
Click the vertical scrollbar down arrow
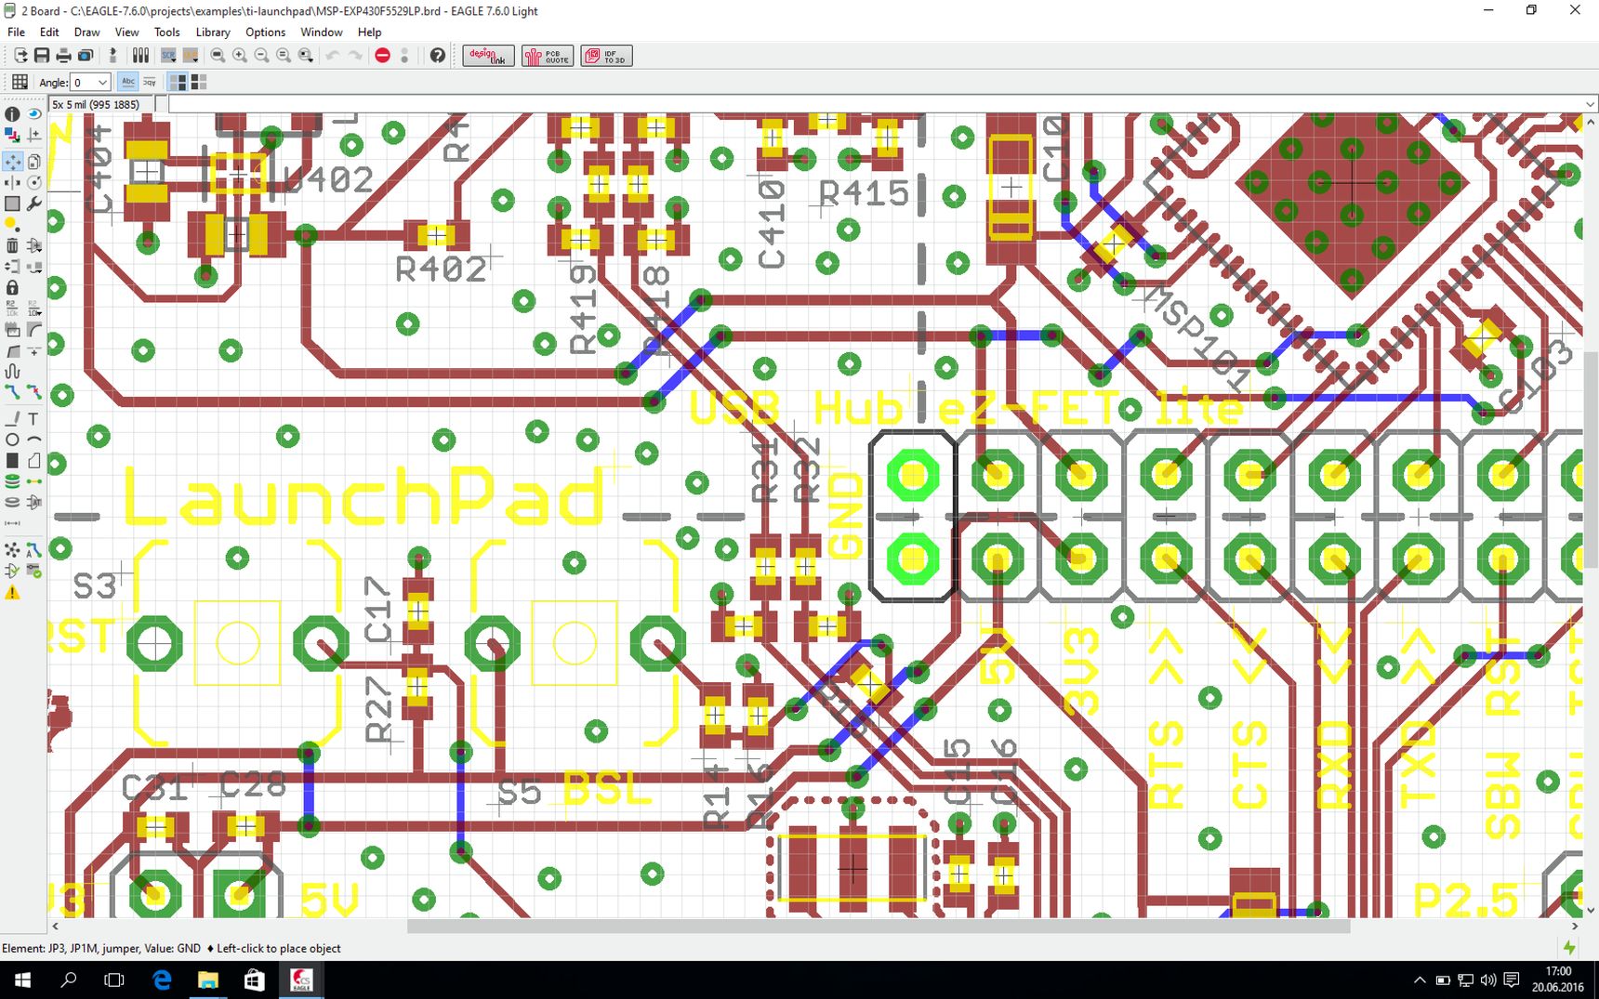point(1590,911)
